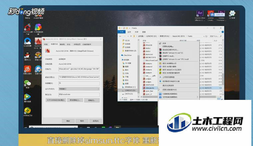Click 取消 button in properties dialog

(x=82, y=121)
